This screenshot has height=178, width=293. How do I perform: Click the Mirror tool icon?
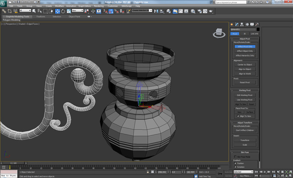[x=156, y=11]
